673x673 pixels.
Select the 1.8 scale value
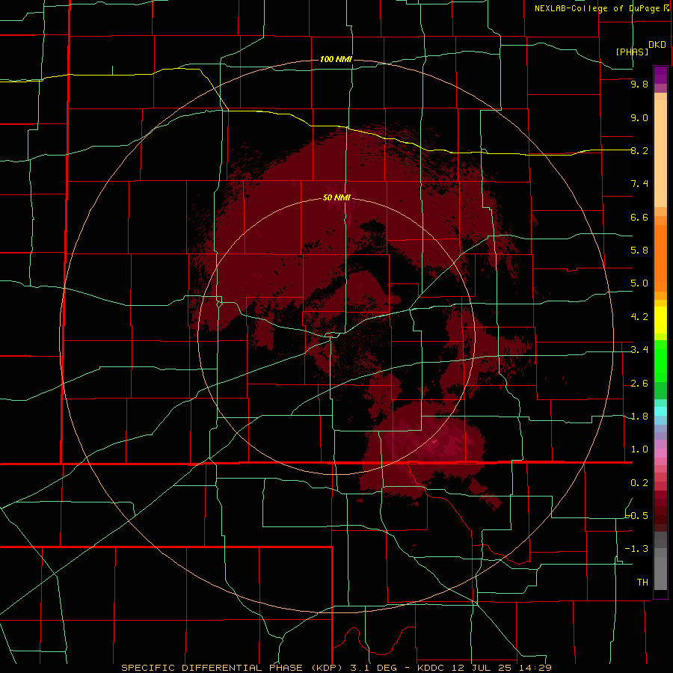click(639, 417)
